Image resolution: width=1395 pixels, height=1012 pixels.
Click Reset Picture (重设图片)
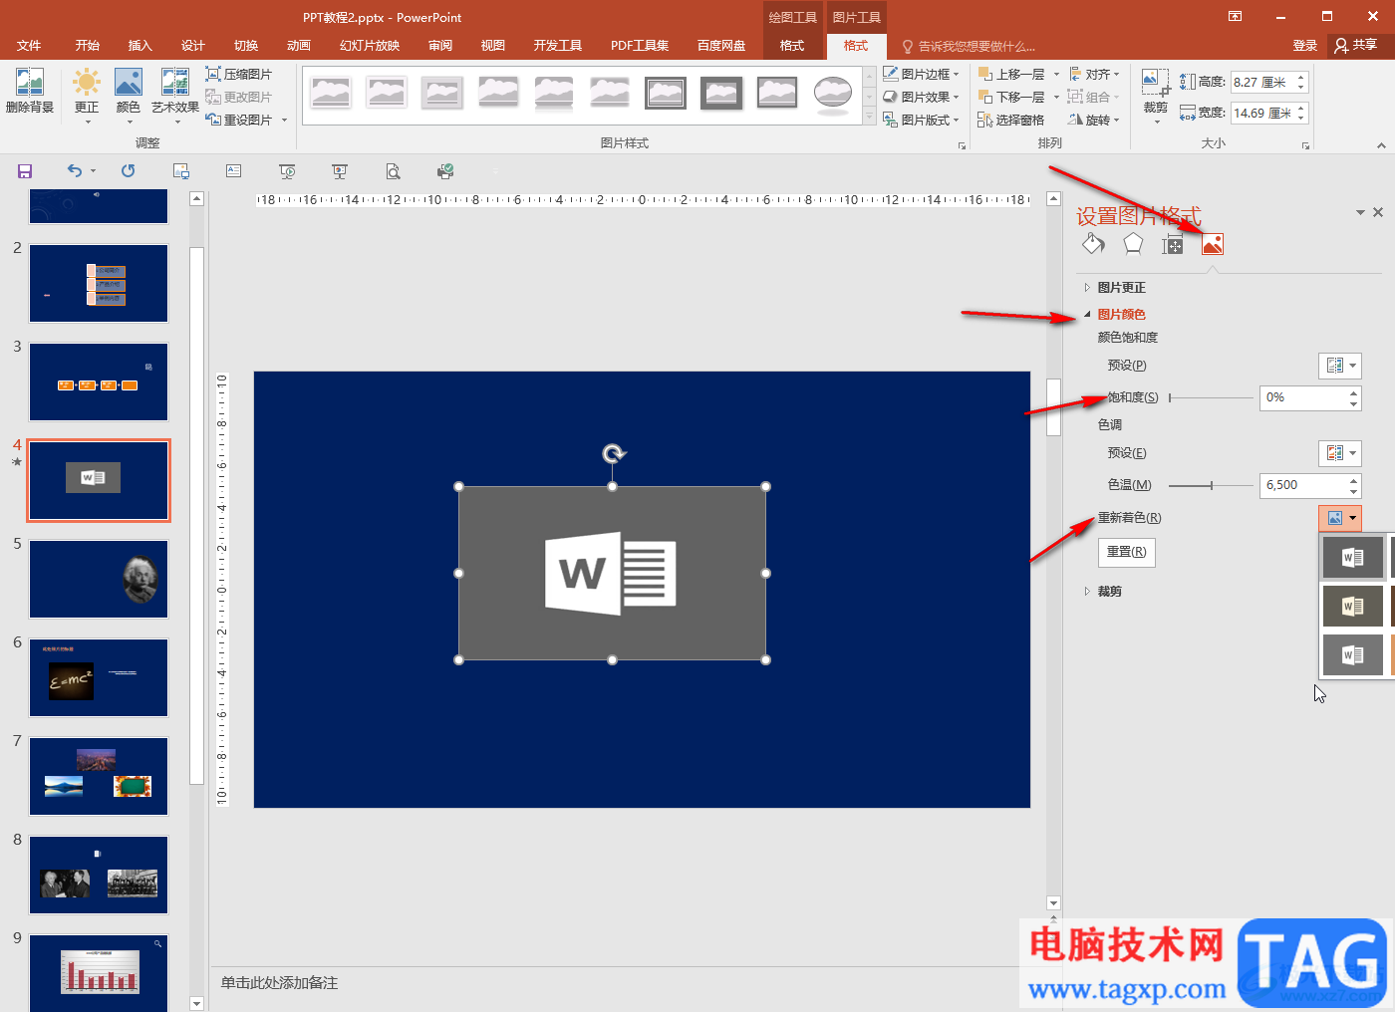coord(239,121)
